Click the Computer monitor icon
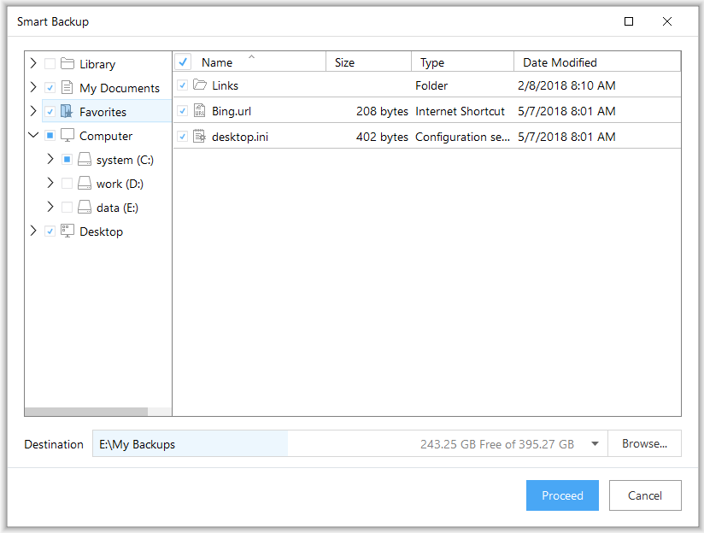Image resolution: width=704 pixels, height=533 pixels. [x=67, y=136]
